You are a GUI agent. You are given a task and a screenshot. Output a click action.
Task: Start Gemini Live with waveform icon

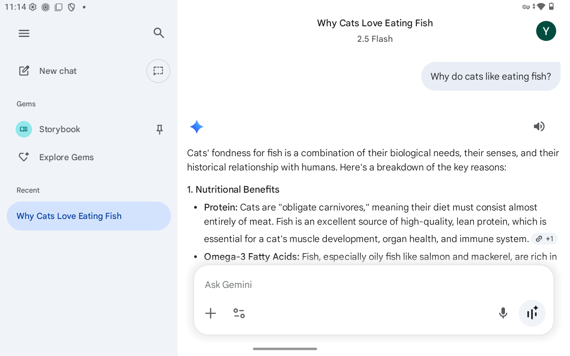532,313
